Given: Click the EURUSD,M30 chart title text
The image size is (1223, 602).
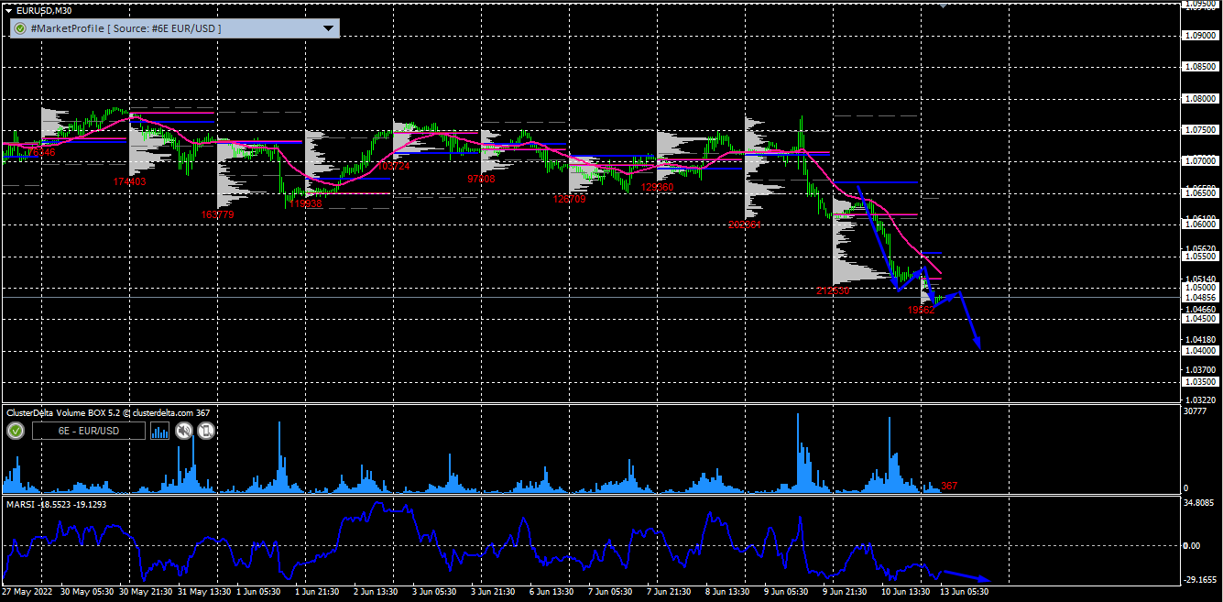Looking at the screenshot, I should pyautogui.click(x=44, y=10).
